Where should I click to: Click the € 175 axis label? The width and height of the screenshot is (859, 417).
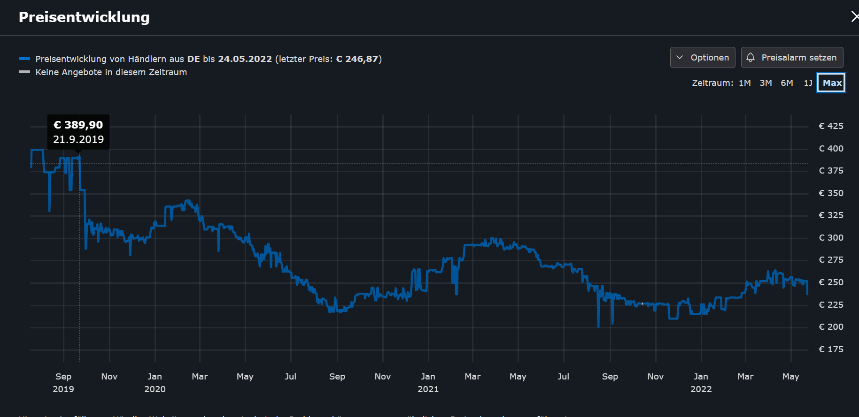[831, 349]
